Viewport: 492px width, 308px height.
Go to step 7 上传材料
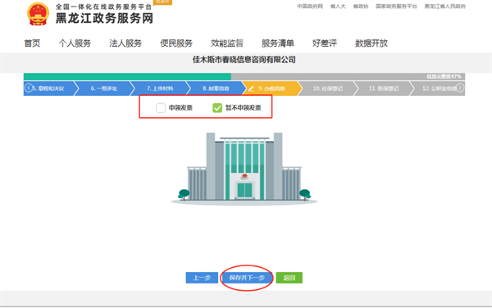click(160, 88)
